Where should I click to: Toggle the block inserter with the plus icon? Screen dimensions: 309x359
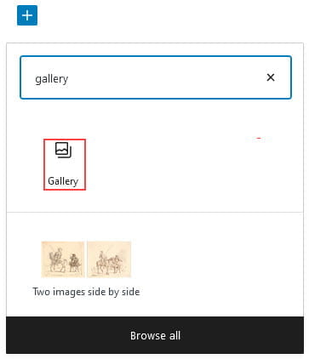pos(27,15)
